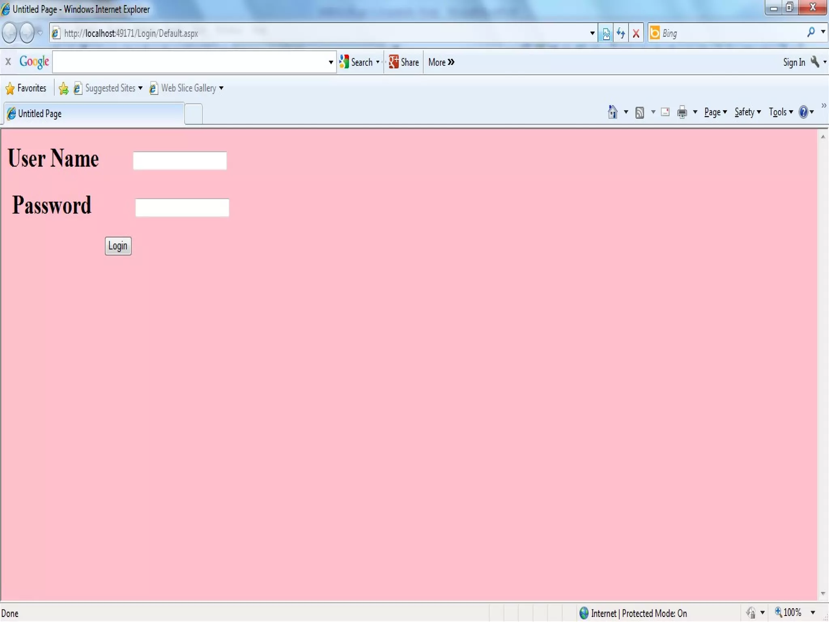Click the Compatibility View icon
Viewport: 829px width, 622px height.
pos(606,33)
